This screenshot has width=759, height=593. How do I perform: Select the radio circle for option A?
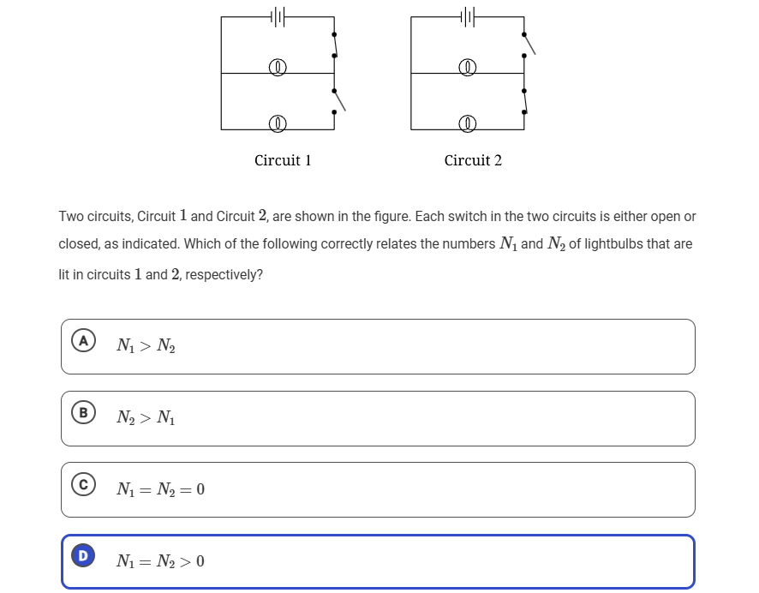pos(81,341)
